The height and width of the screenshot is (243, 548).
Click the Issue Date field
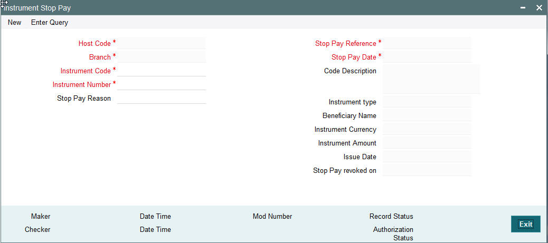[427, 157]
